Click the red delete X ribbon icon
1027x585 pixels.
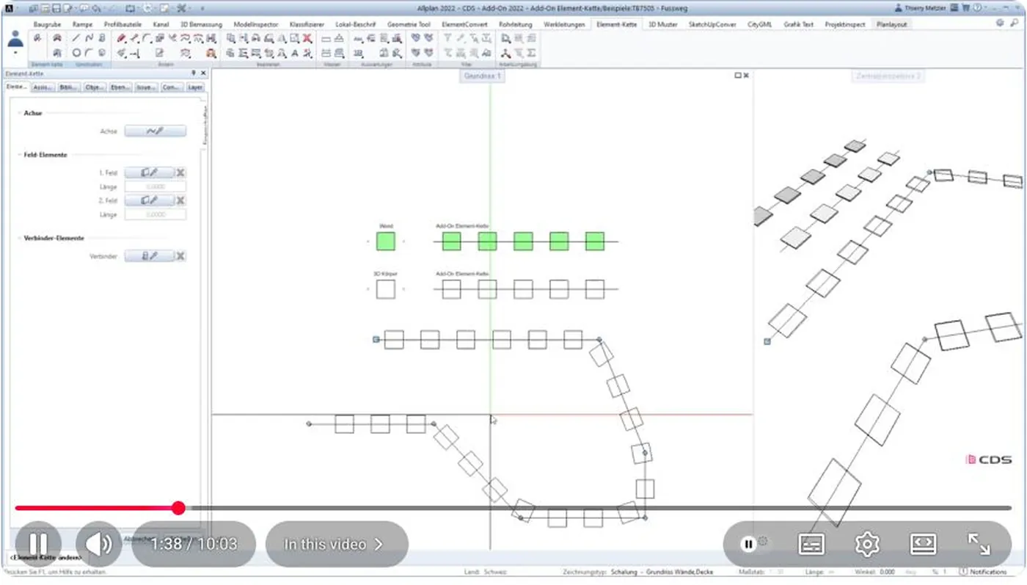(x=307, y=38)
